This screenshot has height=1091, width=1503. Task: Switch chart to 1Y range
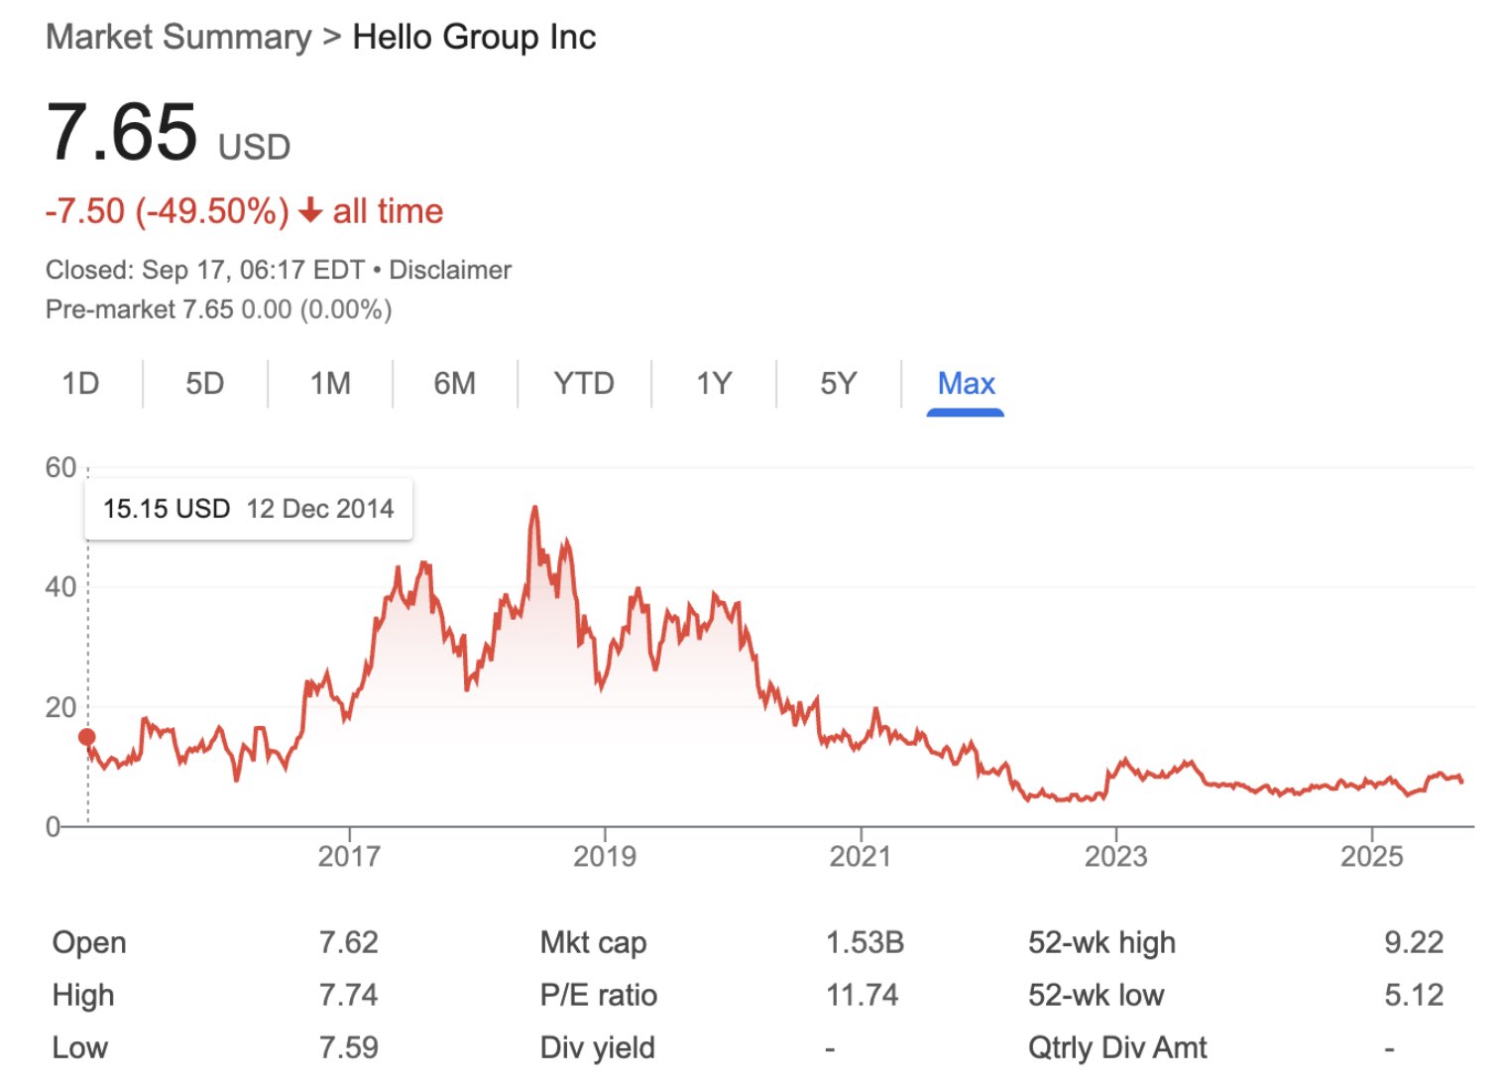tap(714, 384)
